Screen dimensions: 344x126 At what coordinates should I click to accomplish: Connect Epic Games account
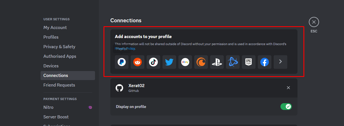[x=249, y=62]
